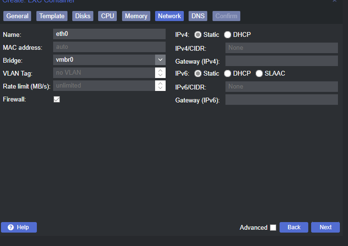This screenshot has height=246, width=348.
Task: Open the Template tab
Action: pyautogui.click(x=52, y=16)
